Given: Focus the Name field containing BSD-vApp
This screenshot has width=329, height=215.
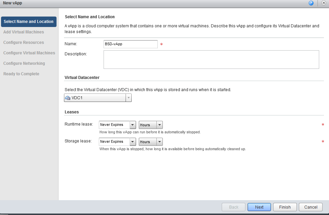Looking at the screenshot, I should 131,44.
